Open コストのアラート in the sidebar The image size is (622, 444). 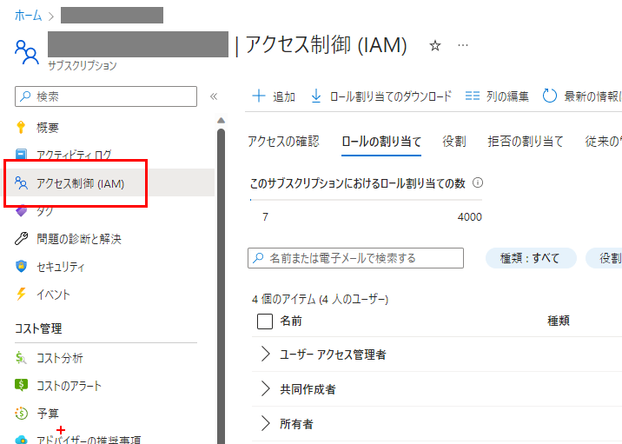(69, 386)
